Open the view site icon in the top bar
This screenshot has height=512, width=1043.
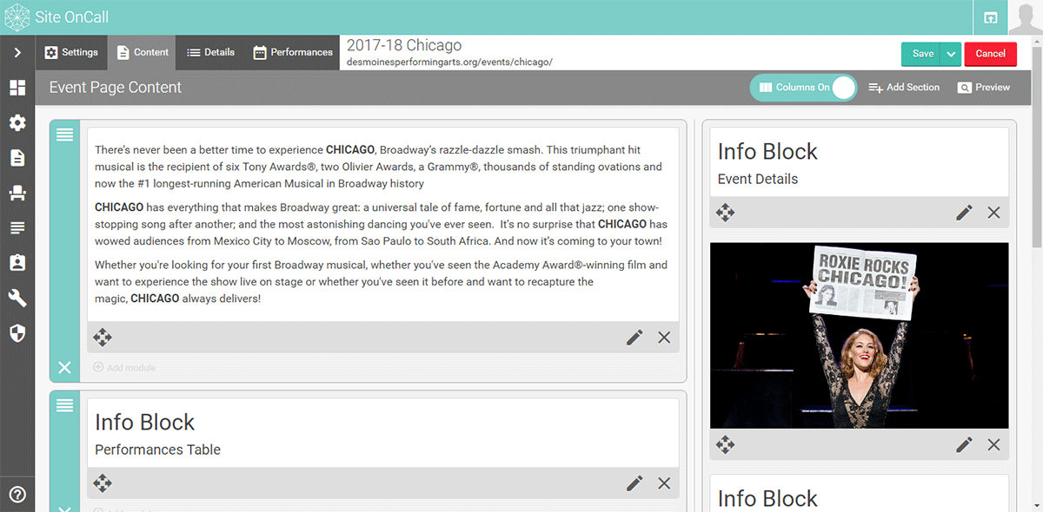[990, 17]
